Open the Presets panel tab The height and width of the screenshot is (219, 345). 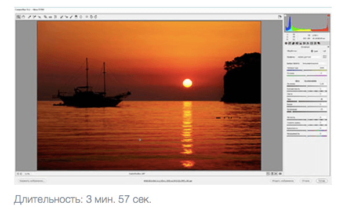coord(315,43)
